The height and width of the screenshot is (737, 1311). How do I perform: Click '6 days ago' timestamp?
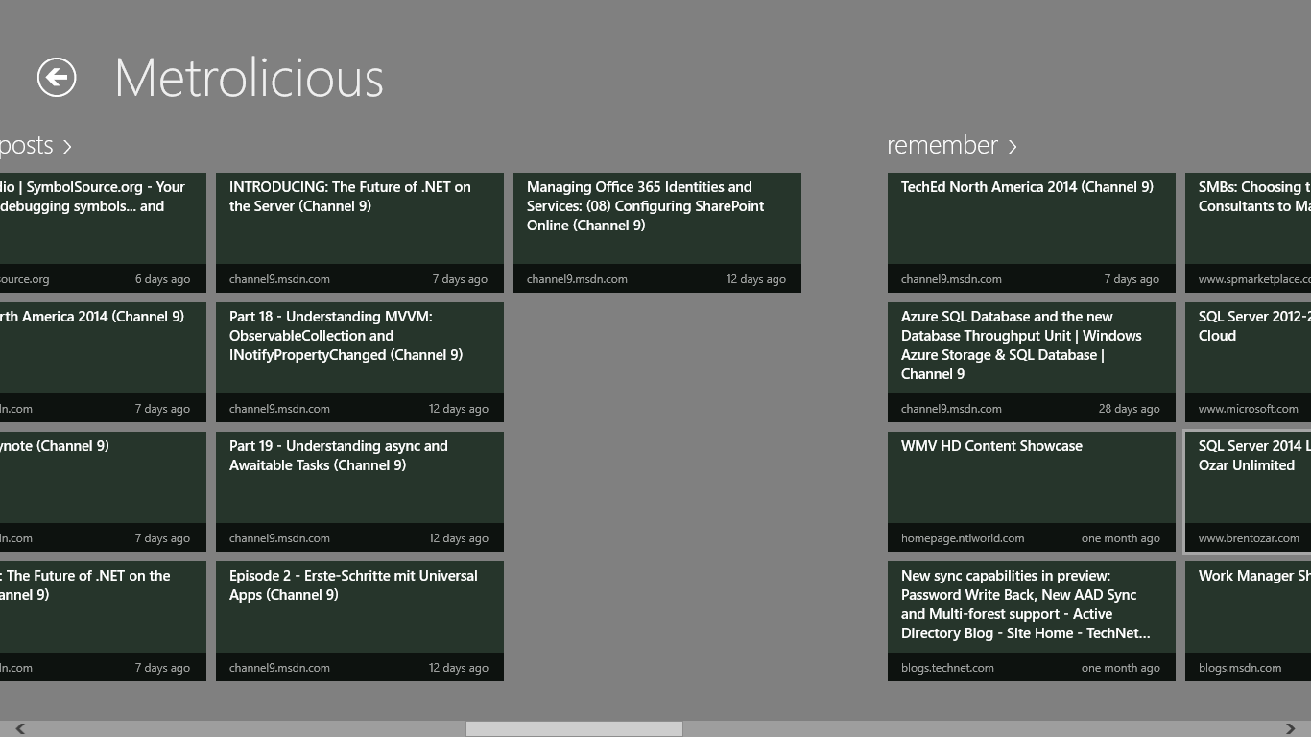coord(162,279)
